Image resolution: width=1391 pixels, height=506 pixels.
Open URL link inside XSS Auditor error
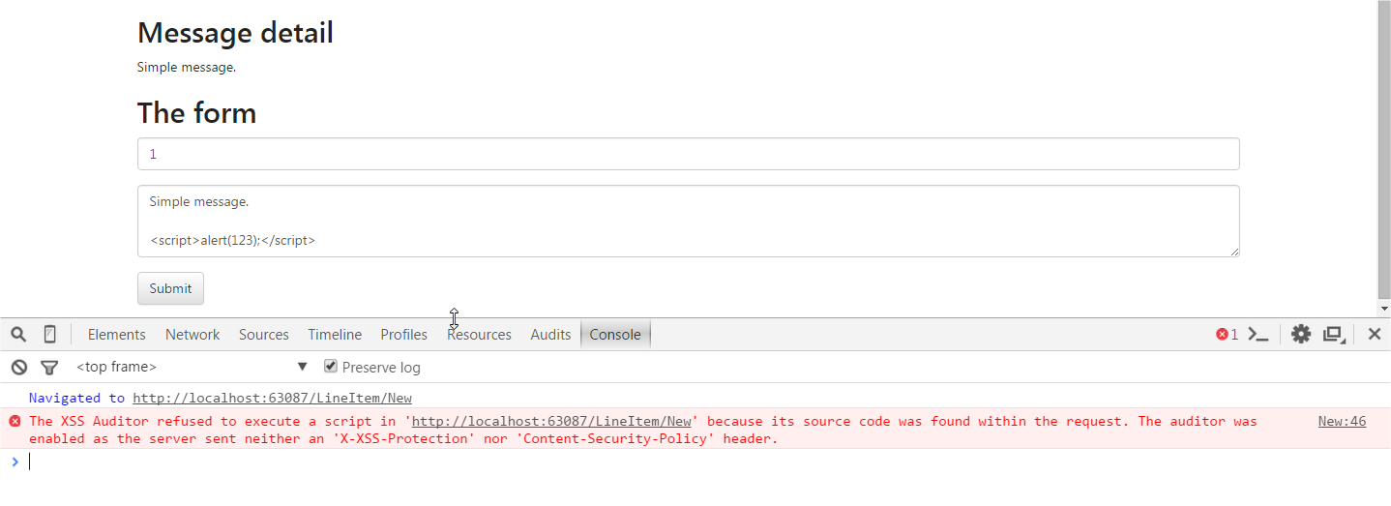[x=551, y=421]
